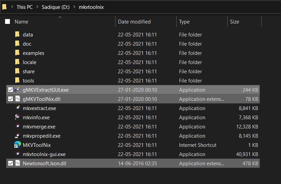Sort by the Date modified column header
This screenshot has height=184, width=281.
coord(134,22)
